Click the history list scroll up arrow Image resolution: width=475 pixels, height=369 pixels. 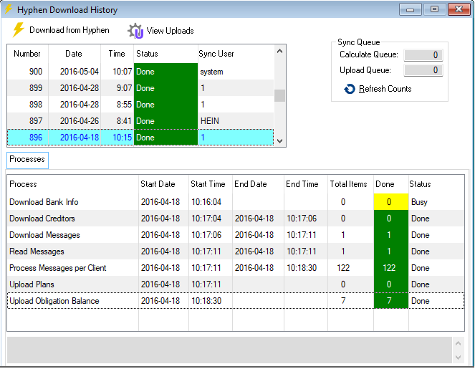(x=279, y=51)
